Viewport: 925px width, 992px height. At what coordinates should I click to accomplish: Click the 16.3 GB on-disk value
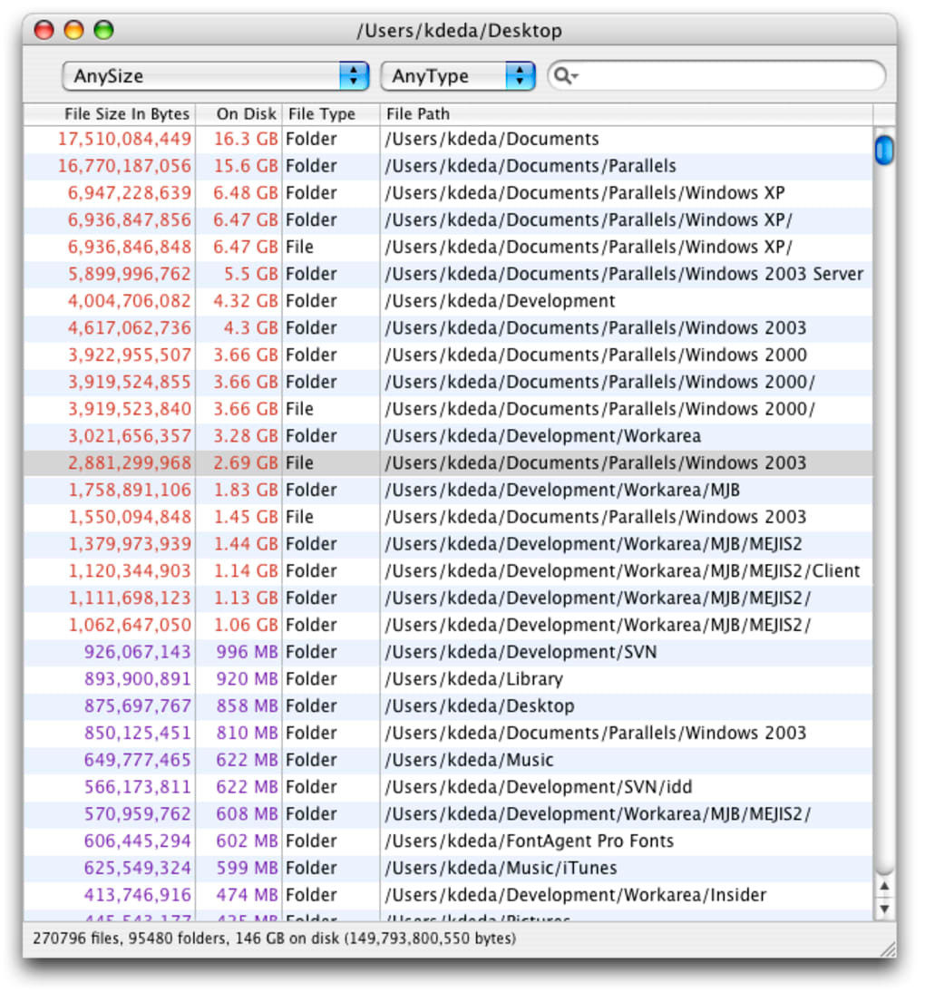point(246,139)
